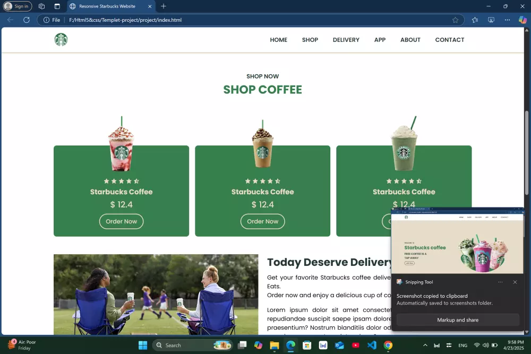Open the SHOP nav link
Screen dimensions: 531x354
point(310,40)
